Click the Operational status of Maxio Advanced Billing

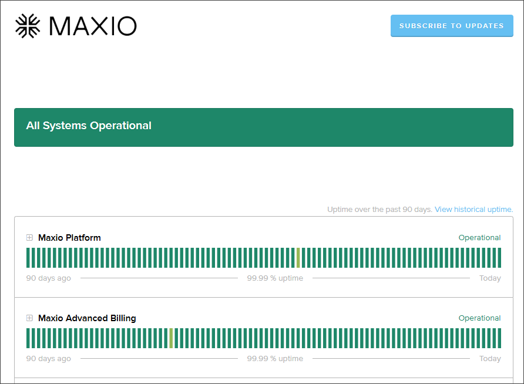479,318
